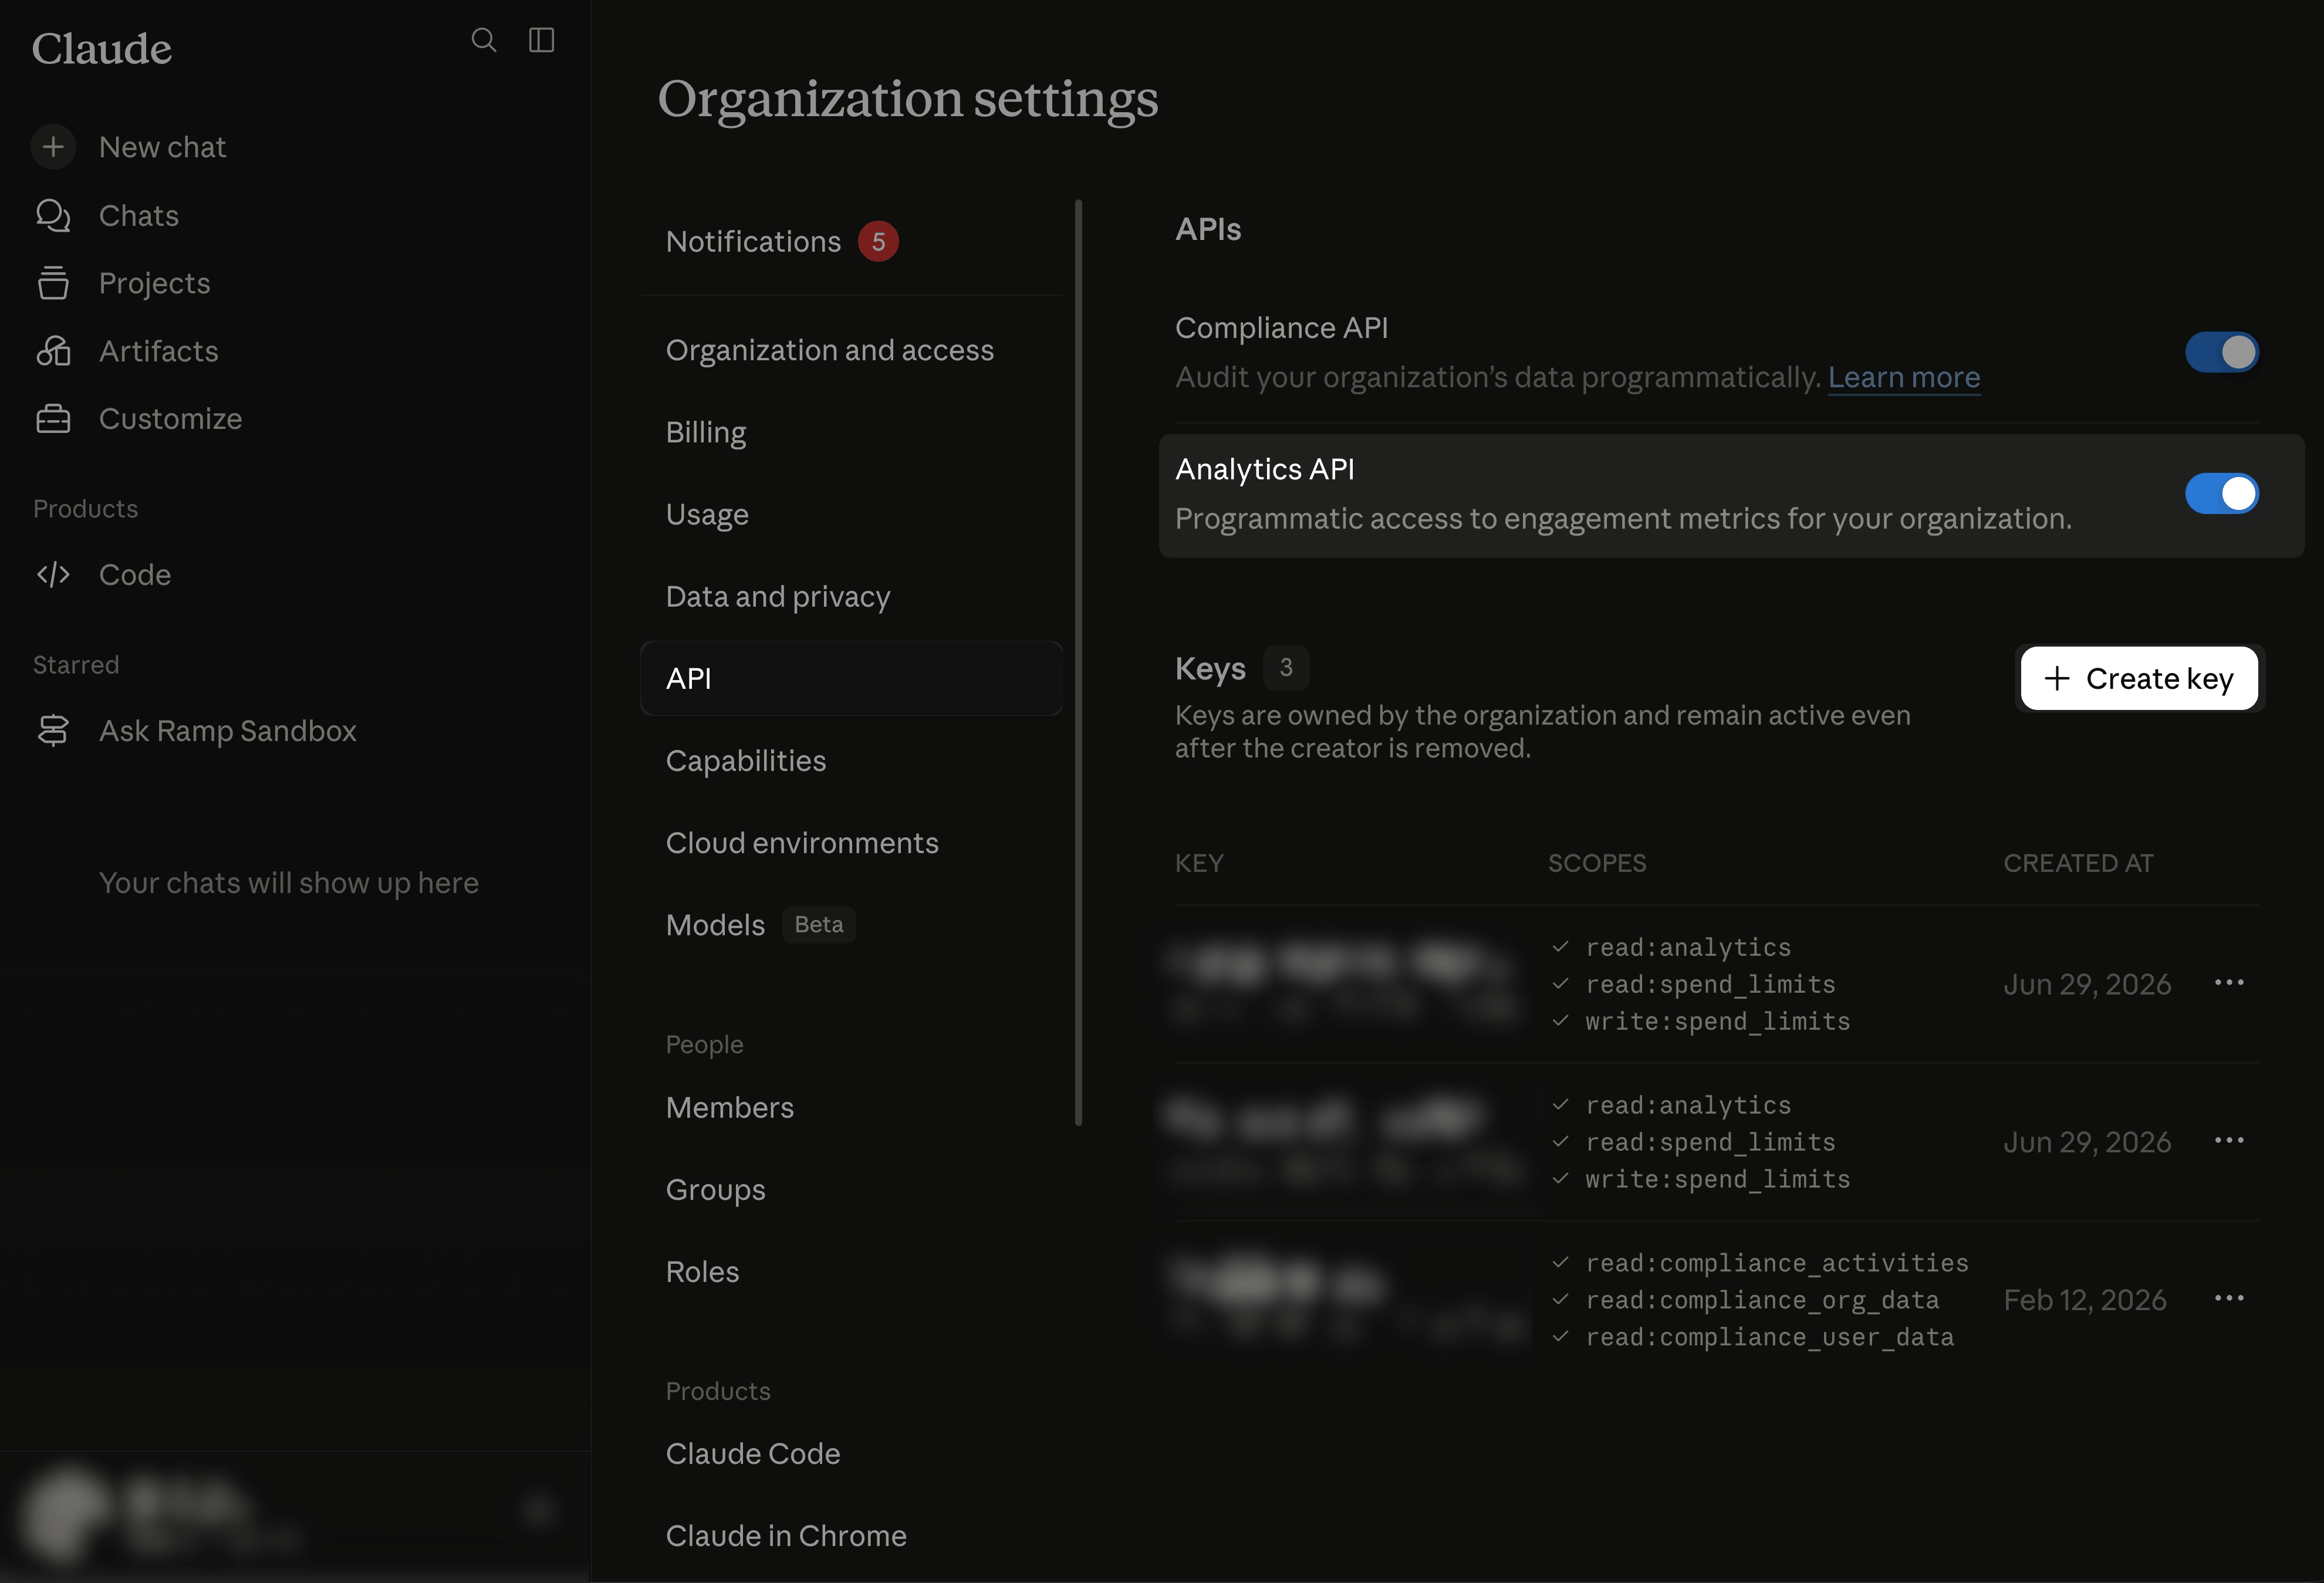Viewport: 2324px width, 1583px height.
Task: Open Notifications settings
Action: [x=852, y=241]
